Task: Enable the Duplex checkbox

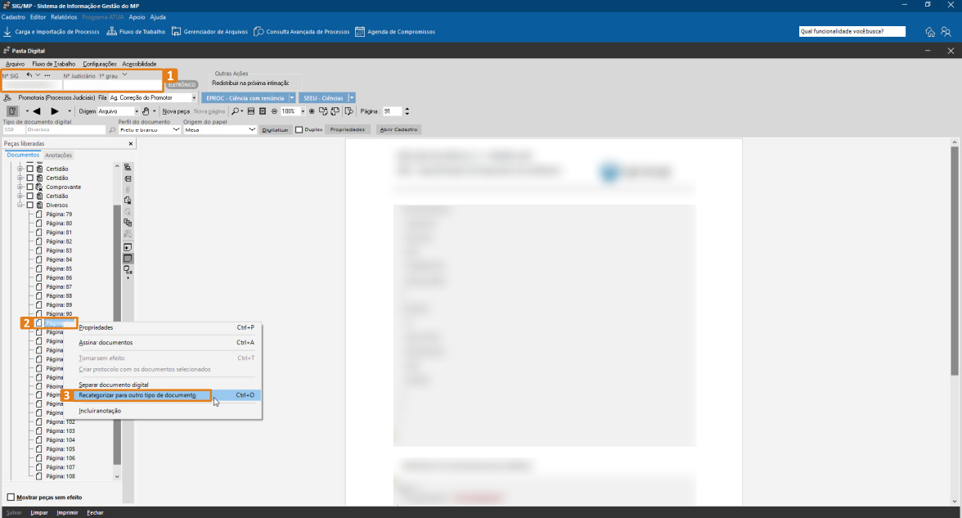Action: pyautogui.click(x=299, y=129)
